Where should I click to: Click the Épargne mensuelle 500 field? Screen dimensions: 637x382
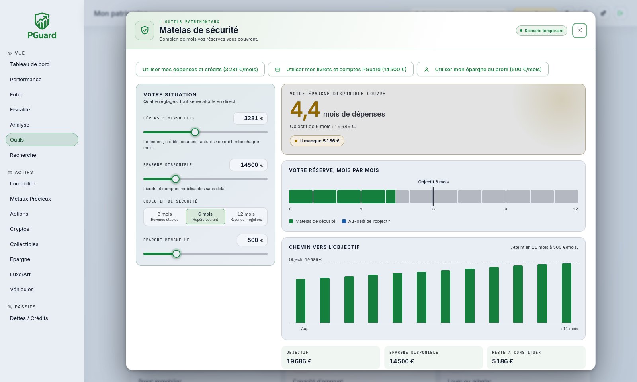252,240
